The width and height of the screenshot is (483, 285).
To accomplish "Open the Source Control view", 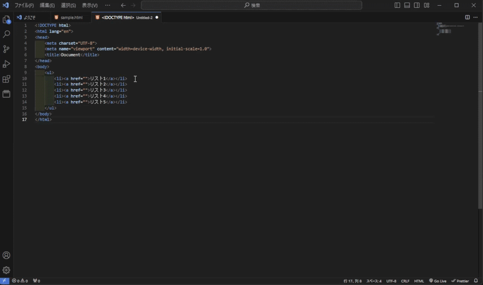I will 7,49.
